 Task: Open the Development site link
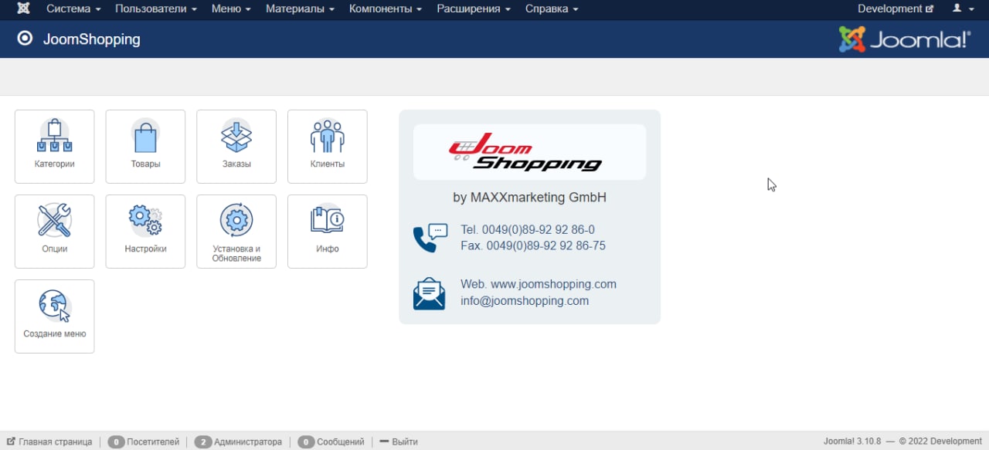coord(896,9)
